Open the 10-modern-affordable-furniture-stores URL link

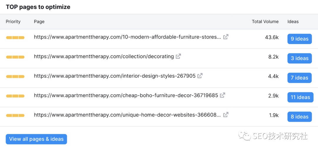click(x=127, y=37)
